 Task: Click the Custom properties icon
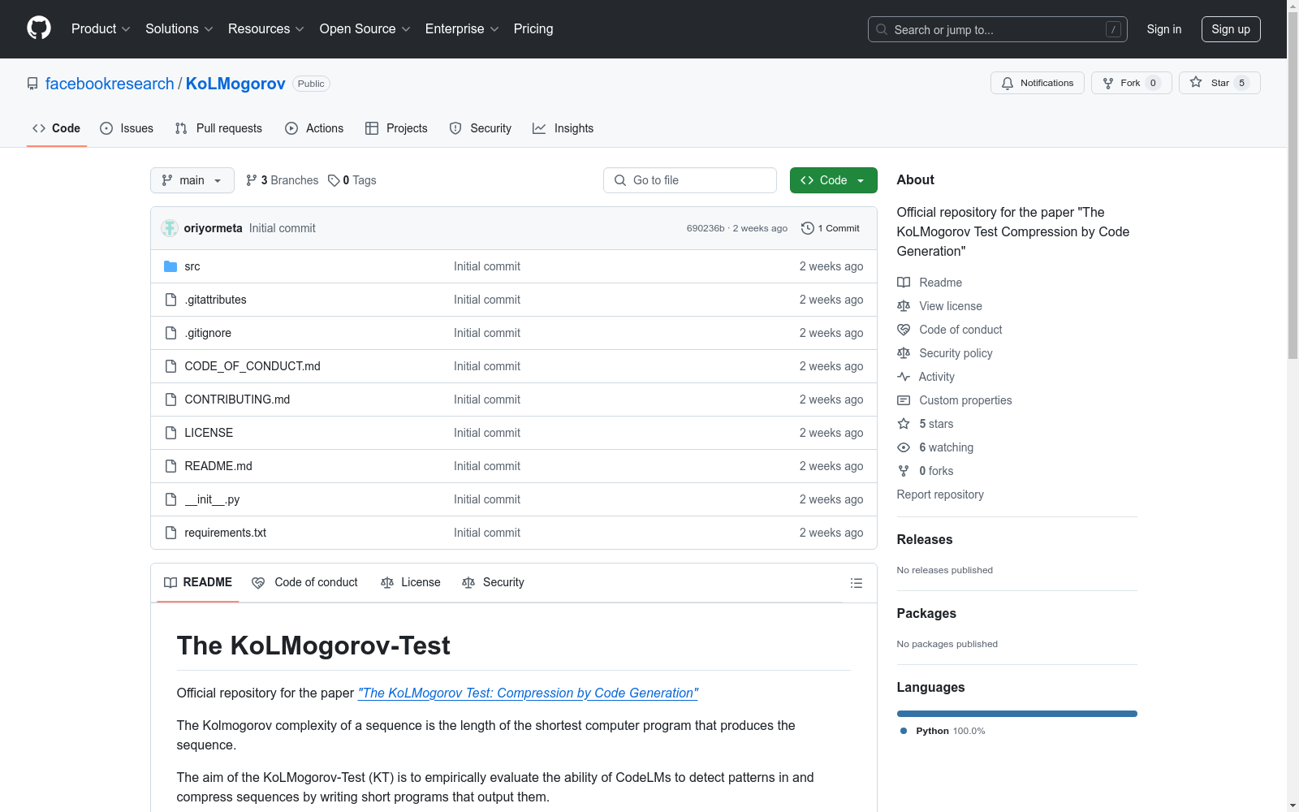click(904, 400)
